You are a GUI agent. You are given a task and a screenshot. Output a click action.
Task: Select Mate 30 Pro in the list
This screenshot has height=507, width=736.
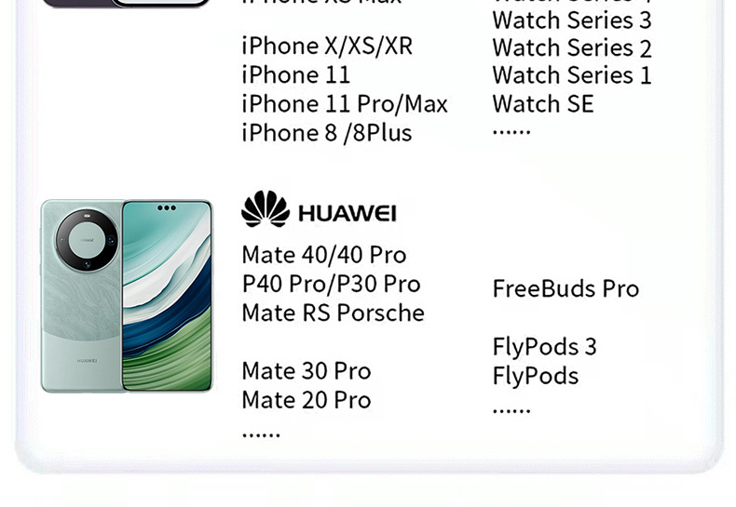pyautogui.click(x=306, y=371)
